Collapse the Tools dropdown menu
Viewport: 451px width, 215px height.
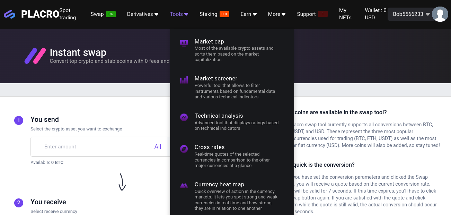click(179, 14)
